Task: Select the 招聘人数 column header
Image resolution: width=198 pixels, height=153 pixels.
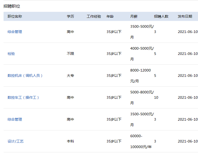Action: (x=161, y=16)
